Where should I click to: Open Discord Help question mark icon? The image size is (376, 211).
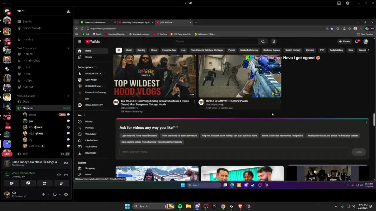tap(348, 3)
